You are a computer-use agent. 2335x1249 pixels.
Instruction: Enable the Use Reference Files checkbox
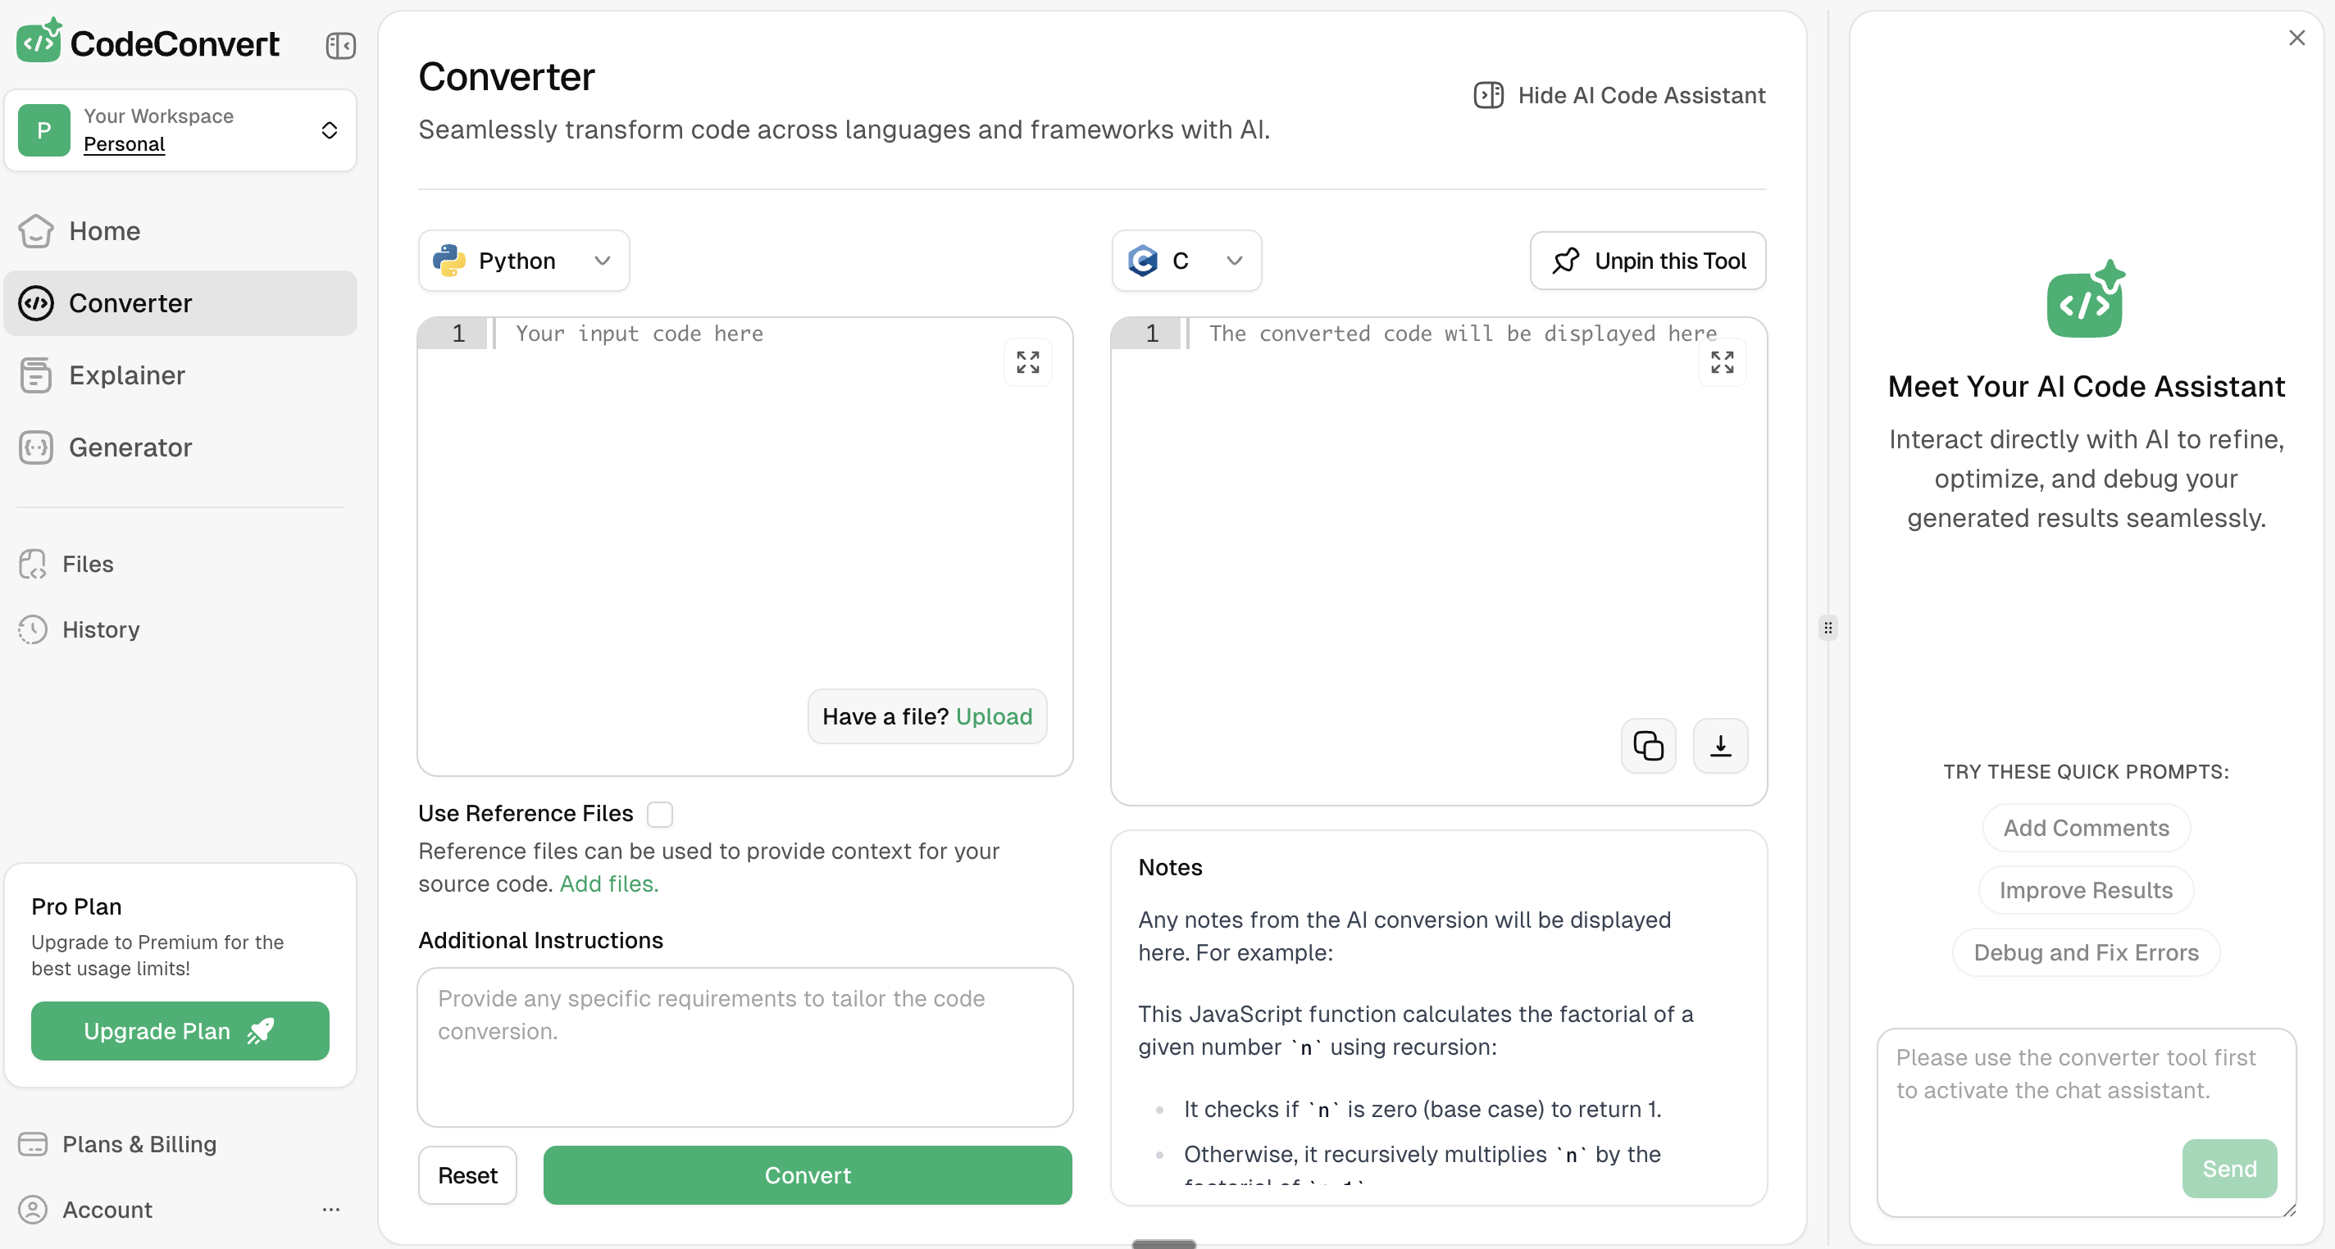coord(660,814)
